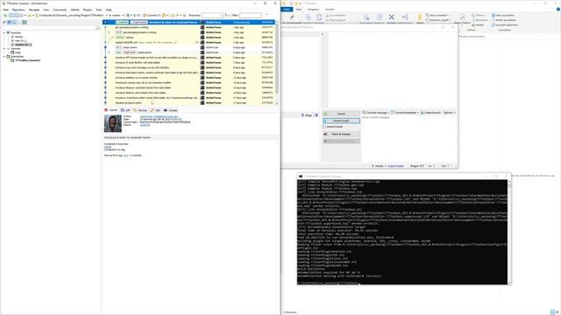Image resolution: width=561 pixels, height=315 pixels.
Task: Collapse the Remotes tree node
Action: click(4, 49)
